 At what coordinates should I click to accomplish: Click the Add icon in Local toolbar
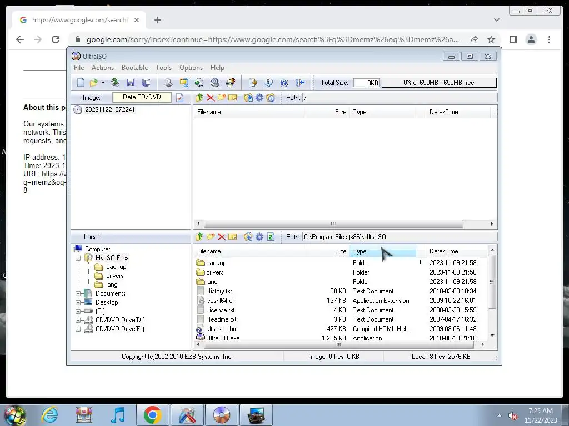point(248,237)
